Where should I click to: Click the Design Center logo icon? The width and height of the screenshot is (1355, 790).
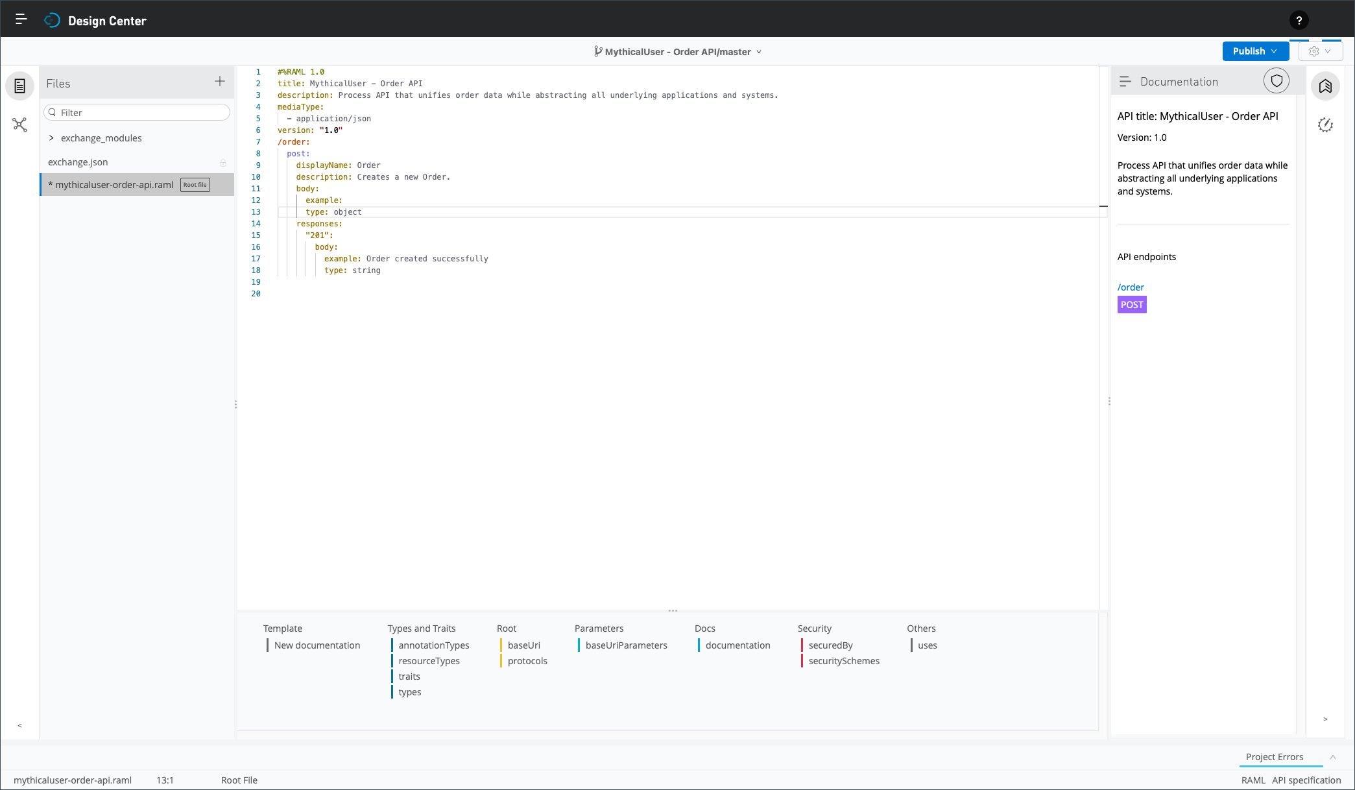click(52, 21)
